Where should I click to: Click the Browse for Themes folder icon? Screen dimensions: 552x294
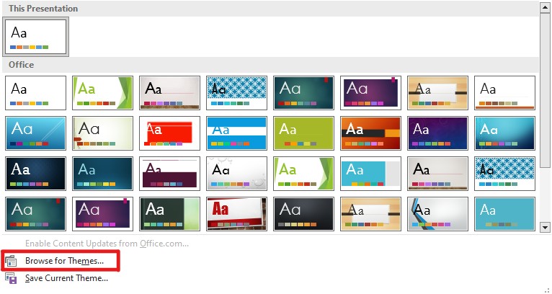11,262
